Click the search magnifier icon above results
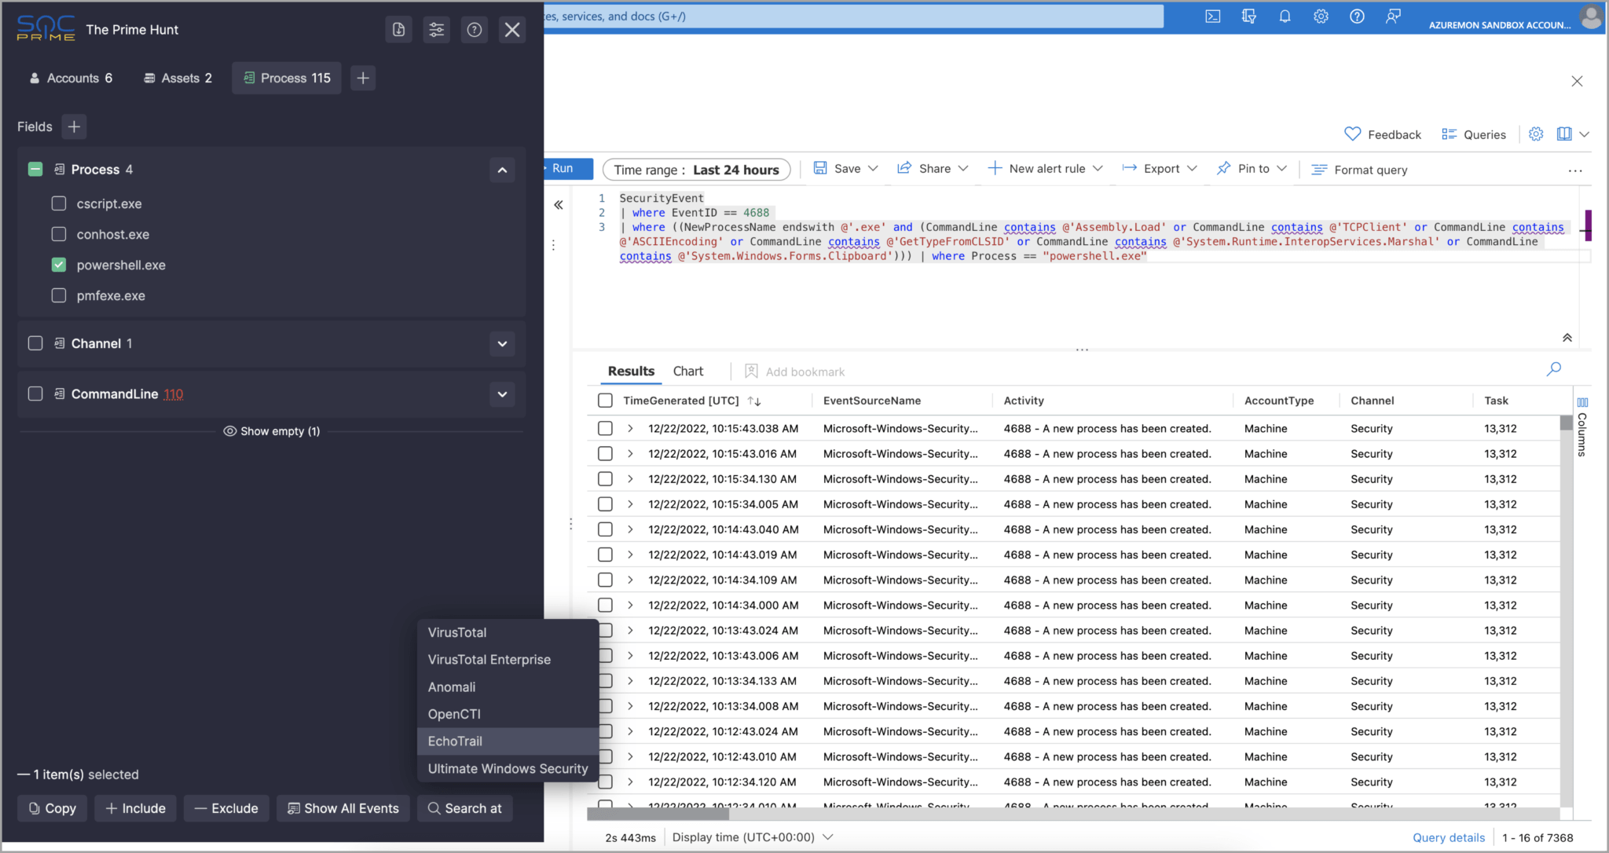 click(x=1553, y=369)
